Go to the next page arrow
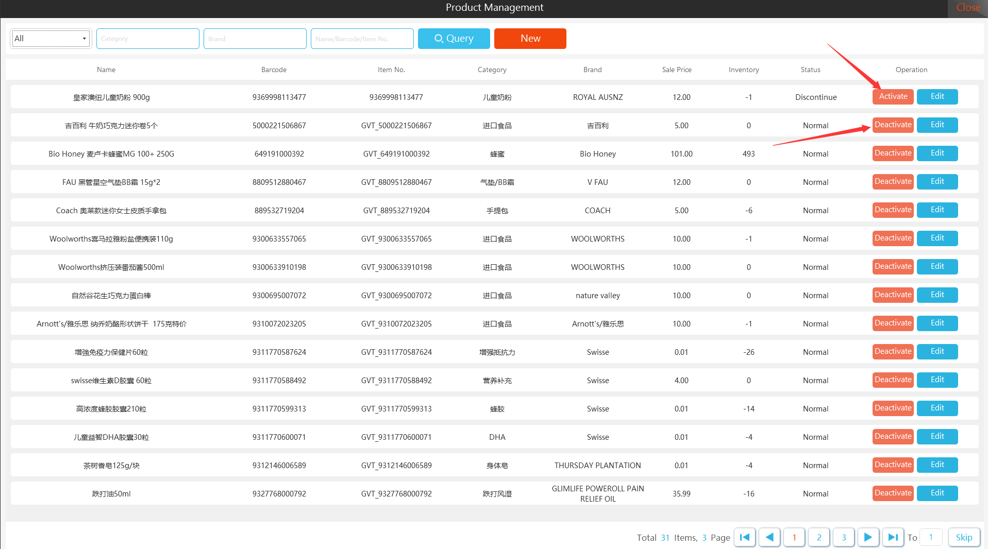 click(x=868, y=537)
